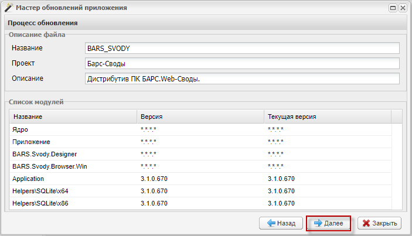This screenshot has width=412, height=236.
Task: Click the wand icon in title bar
Action: [x=8, y=8]
